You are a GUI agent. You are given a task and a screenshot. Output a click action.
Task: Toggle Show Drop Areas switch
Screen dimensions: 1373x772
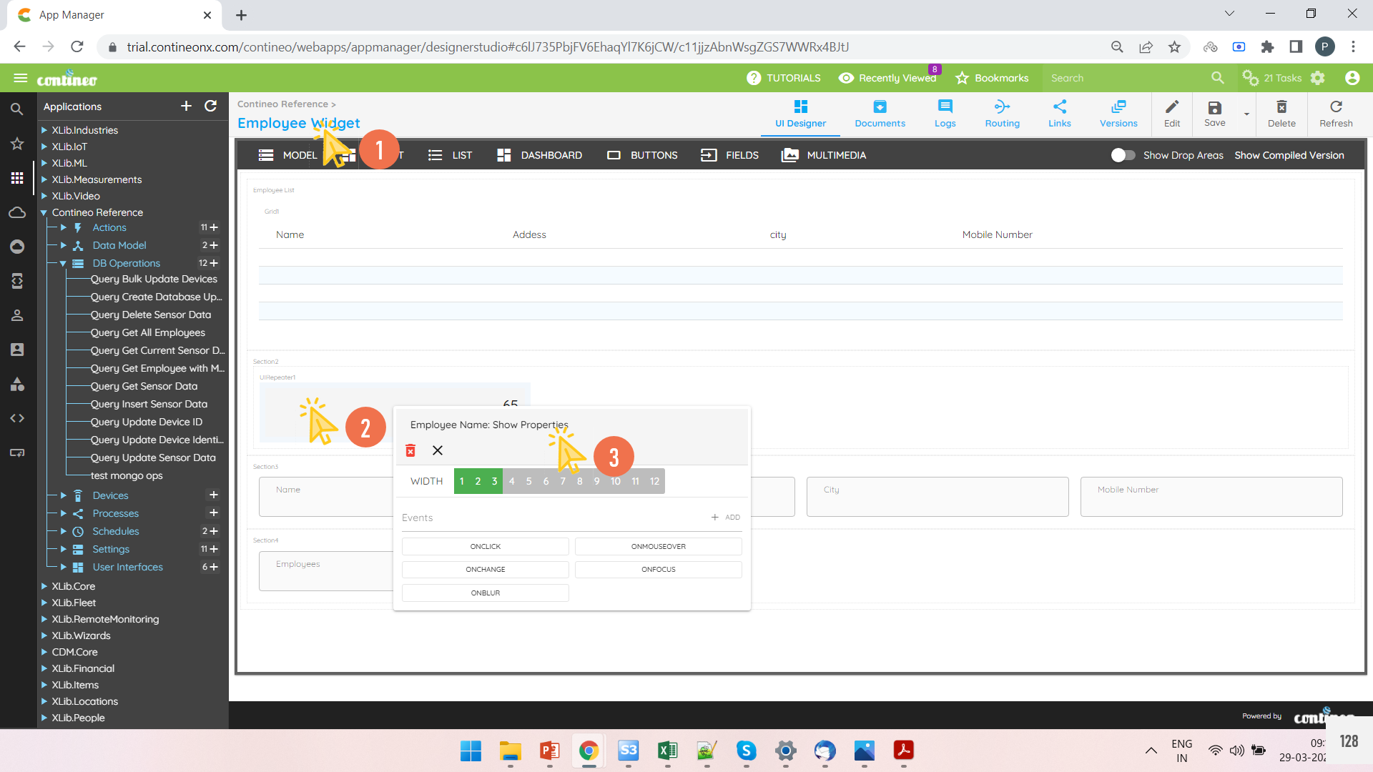coord(1123,155)
